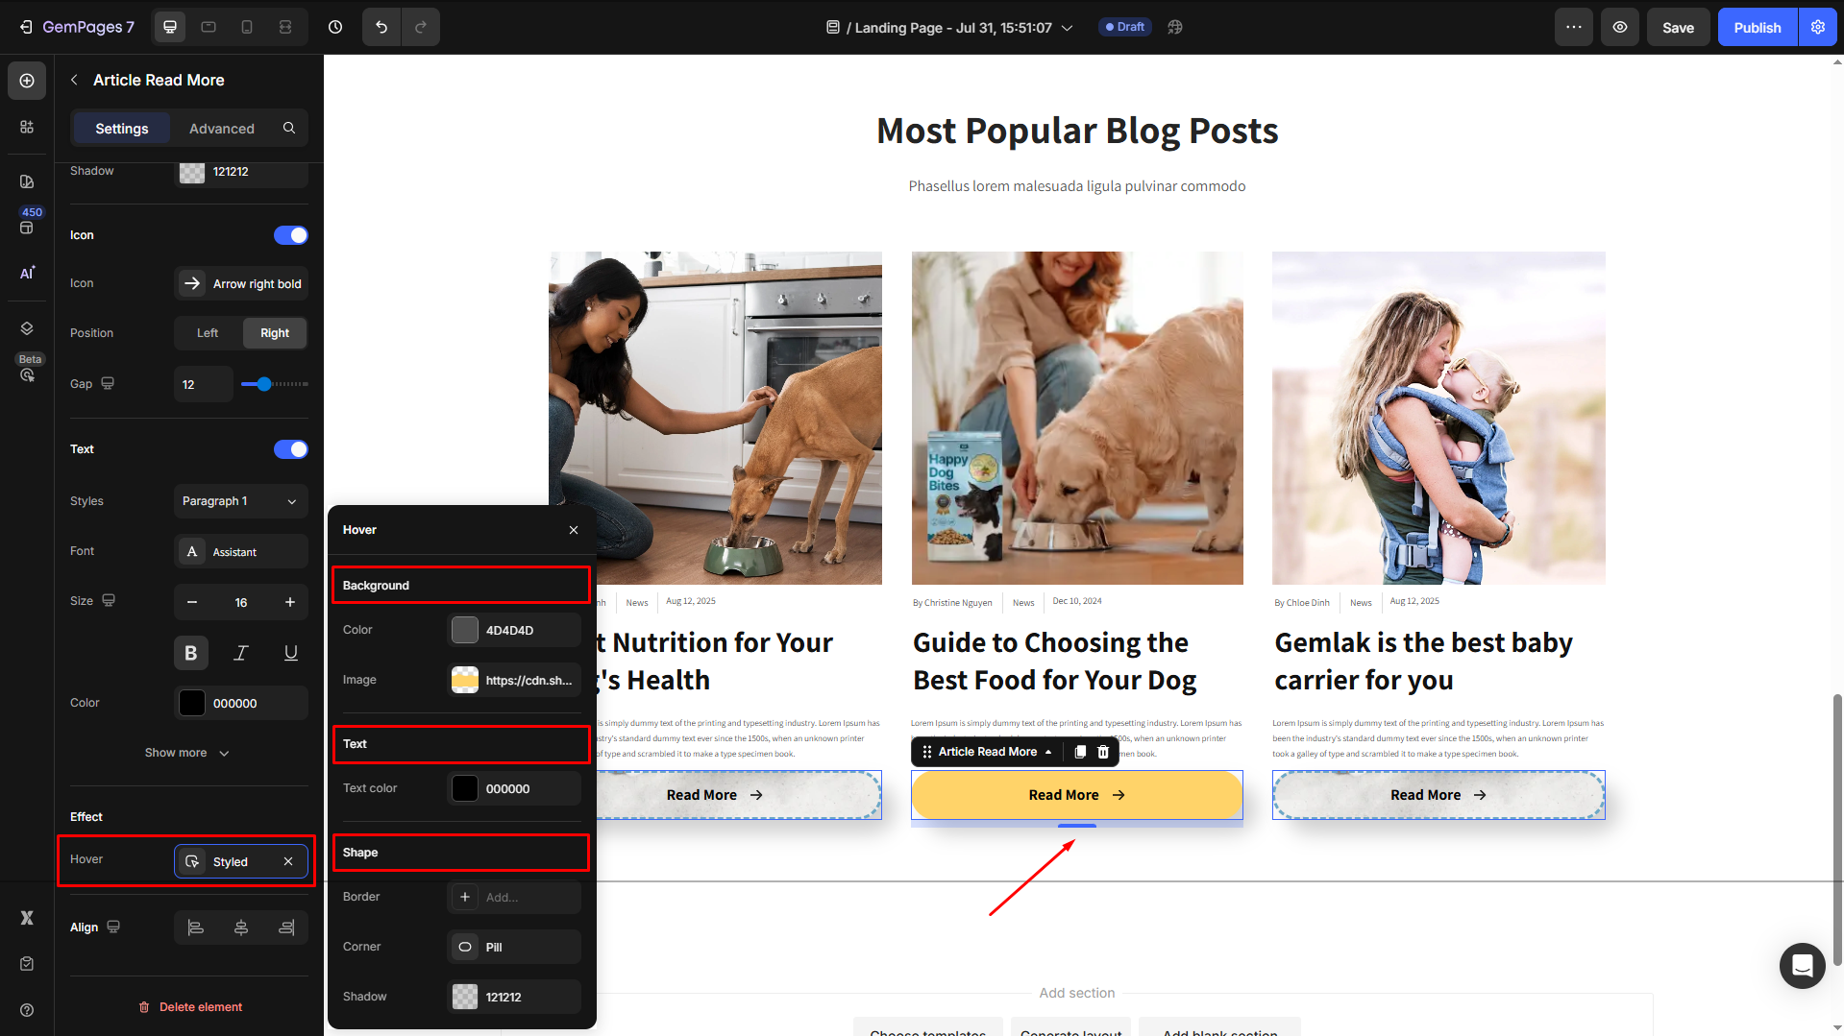Switch to the Advanced tab

click(x=222, y=128)
